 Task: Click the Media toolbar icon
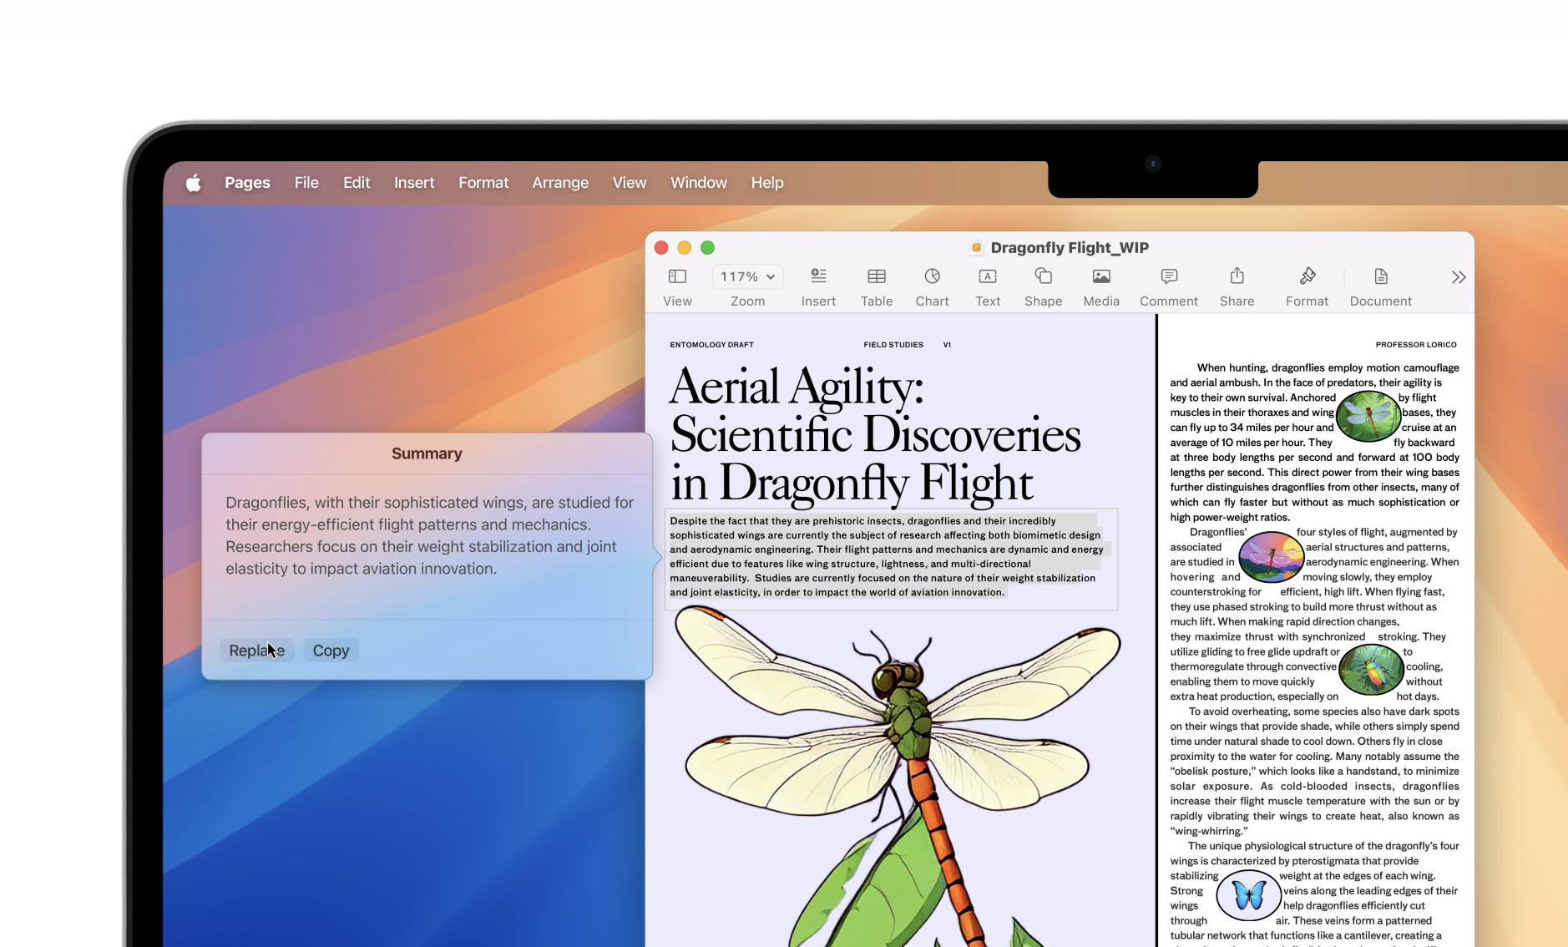tap(1101, 276)
